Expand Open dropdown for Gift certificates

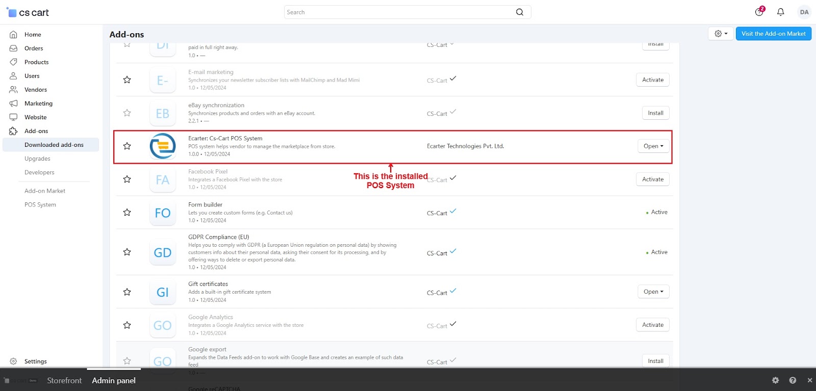click(x=653, y=292)
